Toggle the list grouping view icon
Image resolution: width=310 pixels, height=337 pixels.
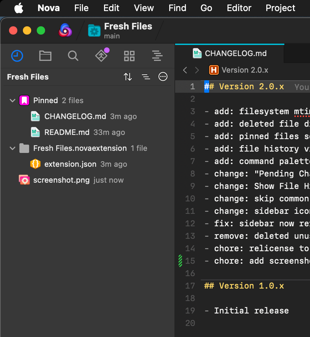click(146, 77)
